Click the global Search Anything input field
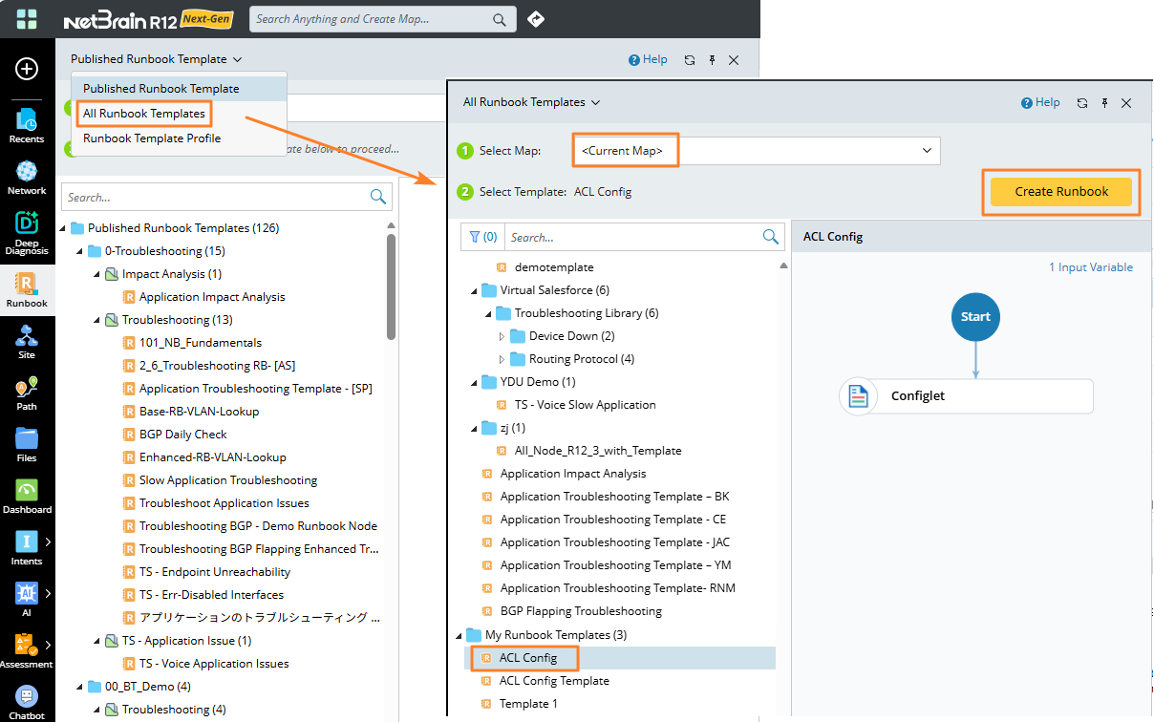 (x=371, y=19)
